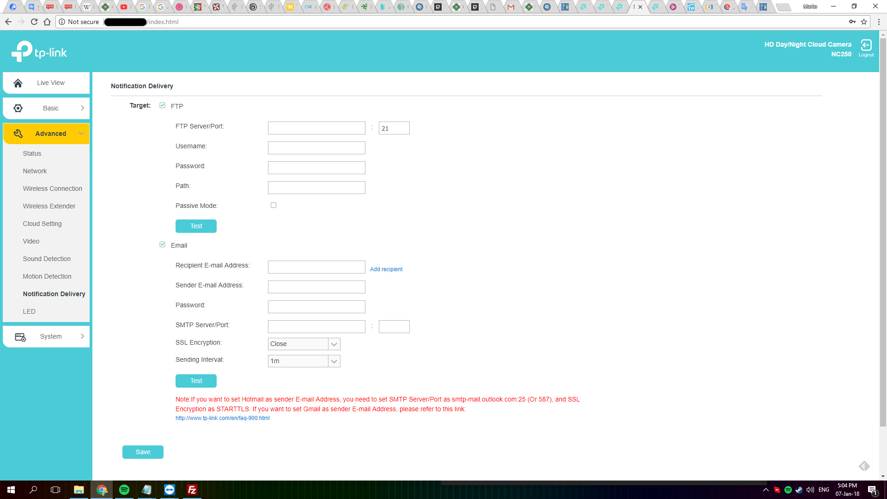This screenshot has height=499, width=887.
Task: Click the Add recipient link
Action: 386,269
